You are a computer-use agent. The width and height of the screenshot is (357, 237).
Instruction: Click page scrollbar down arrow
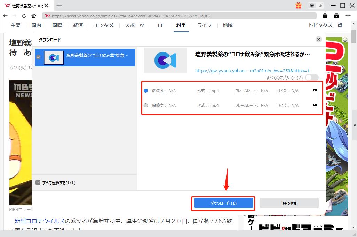click(354, 227)
